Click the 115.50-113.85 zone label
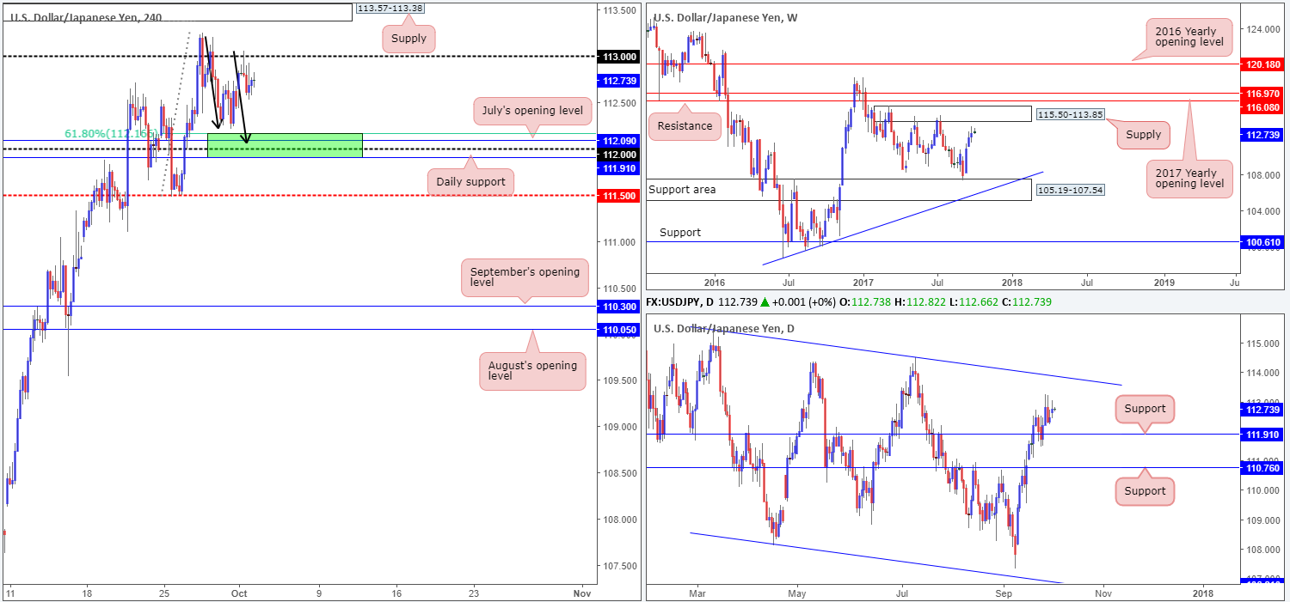 point(1069,113)
